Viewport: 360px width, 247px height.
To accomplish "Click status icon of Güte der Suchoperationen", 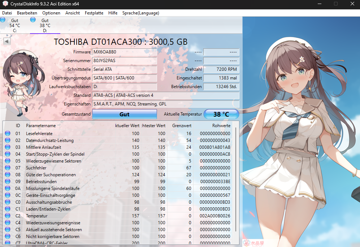I will tap(8, 174).
